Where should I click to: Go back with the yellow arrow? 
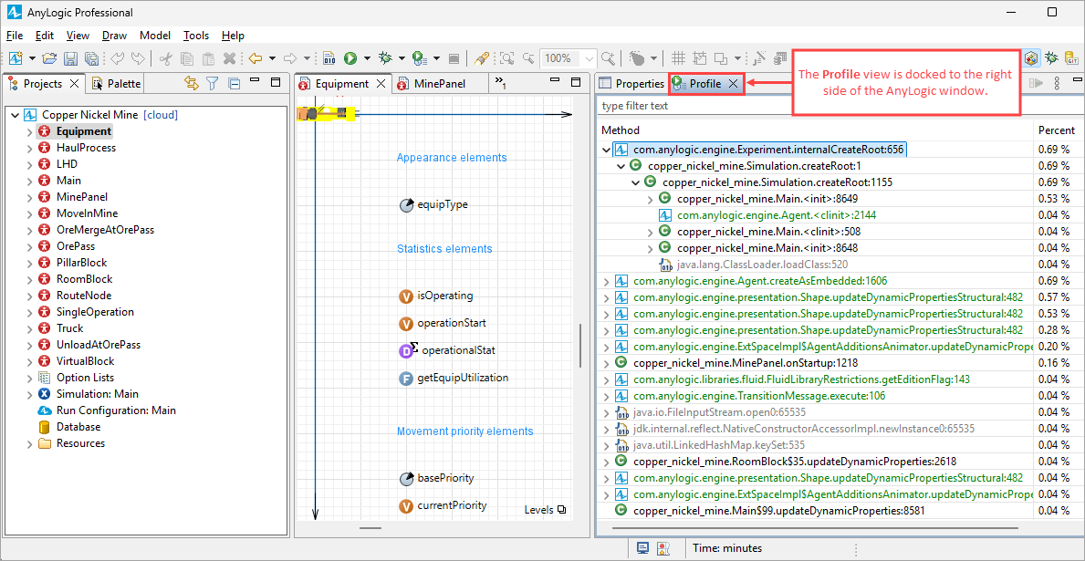click(256, 58)
